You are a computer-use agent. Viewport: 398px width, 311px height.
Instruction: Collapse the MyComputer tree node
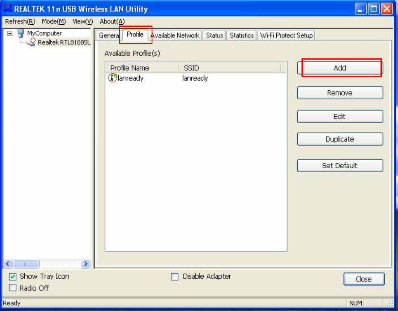(x=10, y=33)
